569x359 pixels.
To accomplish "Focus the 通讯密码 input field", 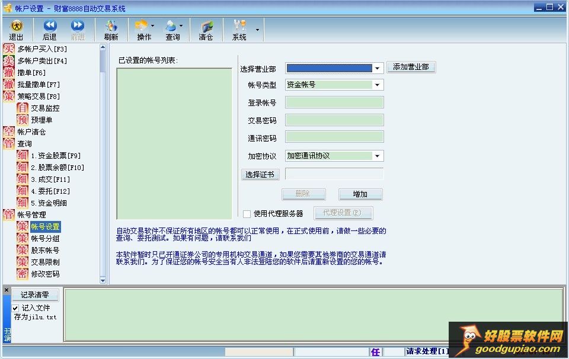I will (334, 137).
